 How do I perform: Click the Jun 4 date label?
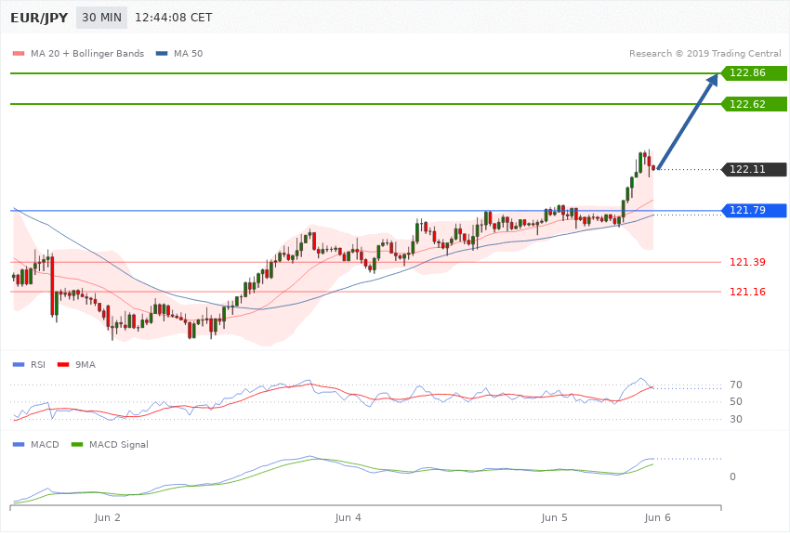[x=349, y=518]
